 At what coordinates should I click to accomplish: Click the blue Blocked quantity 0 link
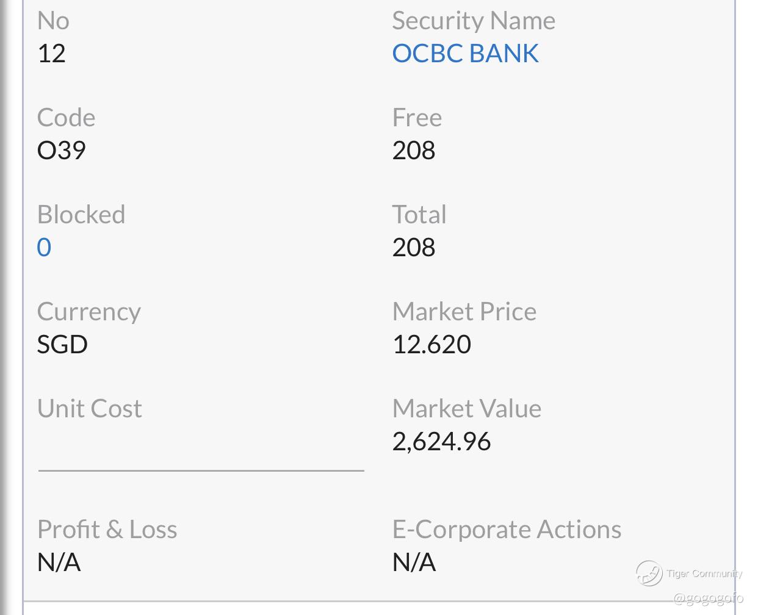click(x=44, y=248)
